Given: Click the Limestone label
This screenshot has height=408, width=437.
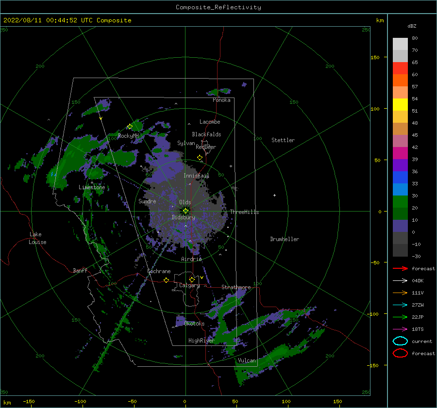Looking at the screenshot, I should (92, 187).
